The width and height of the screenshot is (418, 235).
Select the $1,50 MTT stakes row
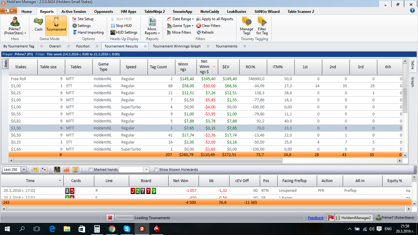(205, 128)
